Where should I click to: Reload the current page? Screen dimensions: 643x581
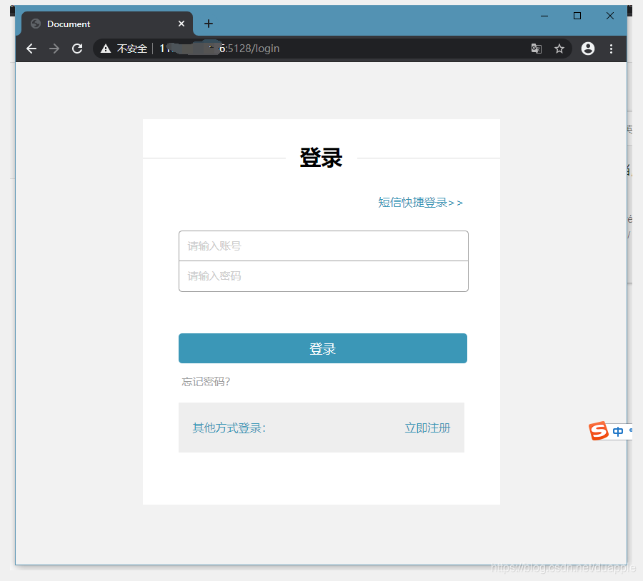[77, 49]
